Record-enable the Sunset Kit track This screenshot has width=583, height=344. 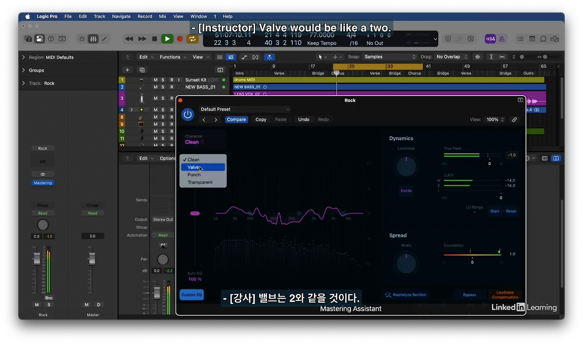tap(172, 80)
